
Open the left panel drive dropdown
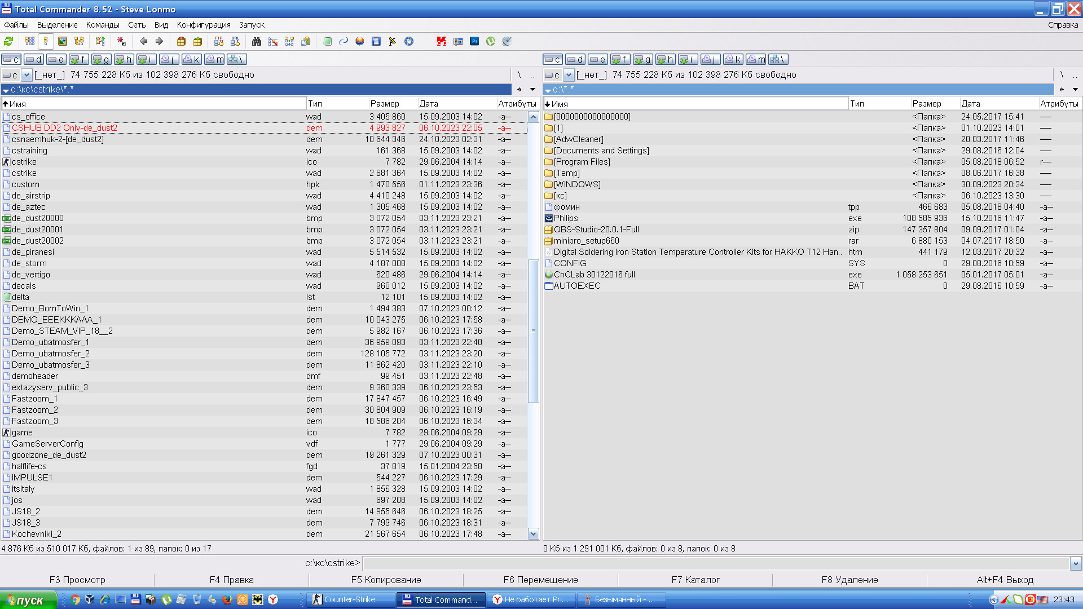(27, 75)
